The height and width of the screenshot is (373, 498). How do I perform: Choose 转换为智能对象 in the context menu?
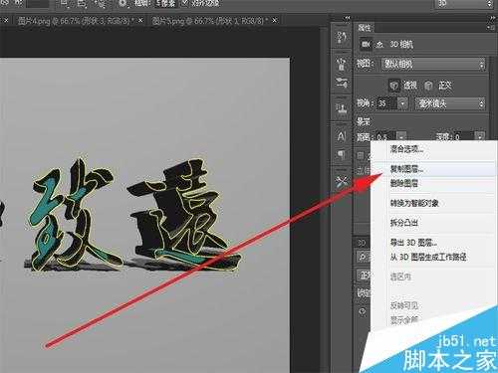[414, 203]
